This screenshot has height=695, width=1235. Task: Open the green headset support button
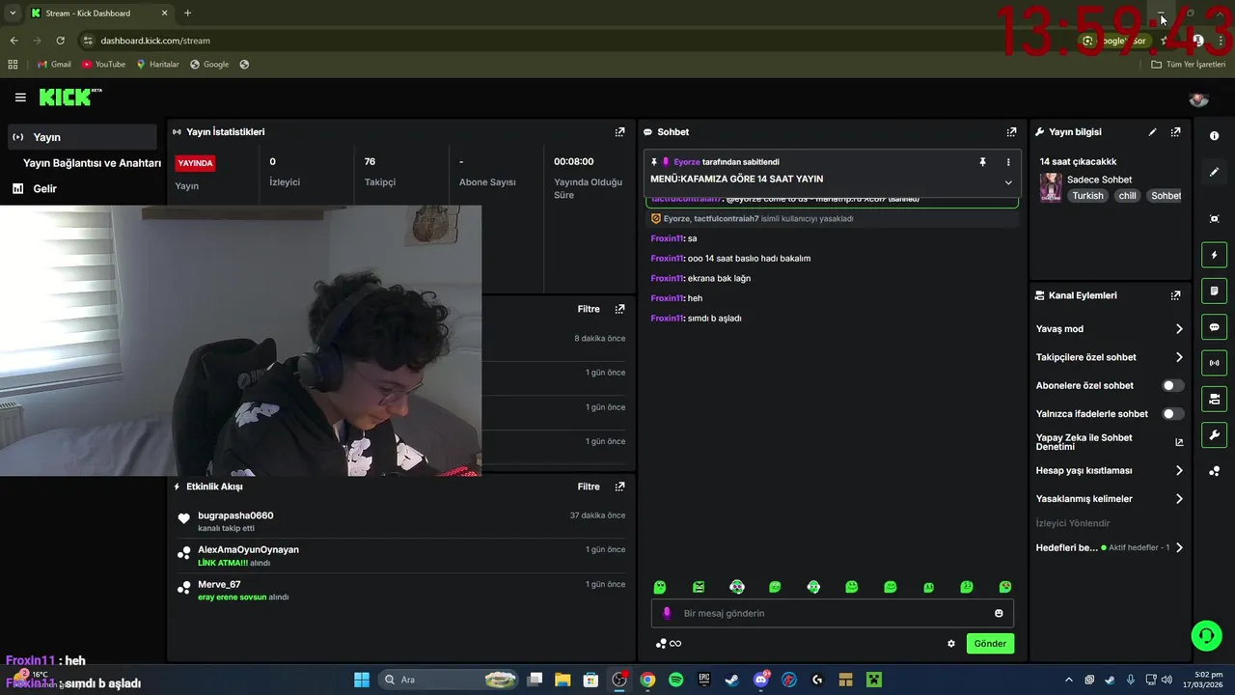point(1206,635)
